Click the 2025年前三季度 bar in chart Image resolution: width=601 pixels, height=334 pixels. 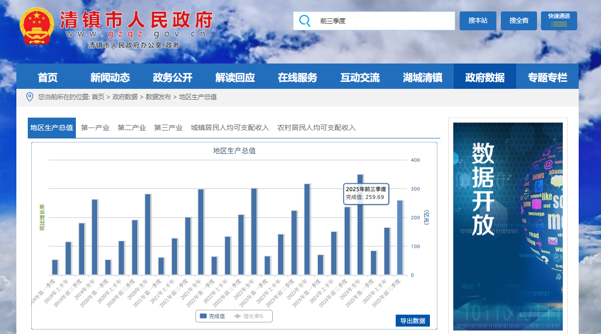[400, 238]
